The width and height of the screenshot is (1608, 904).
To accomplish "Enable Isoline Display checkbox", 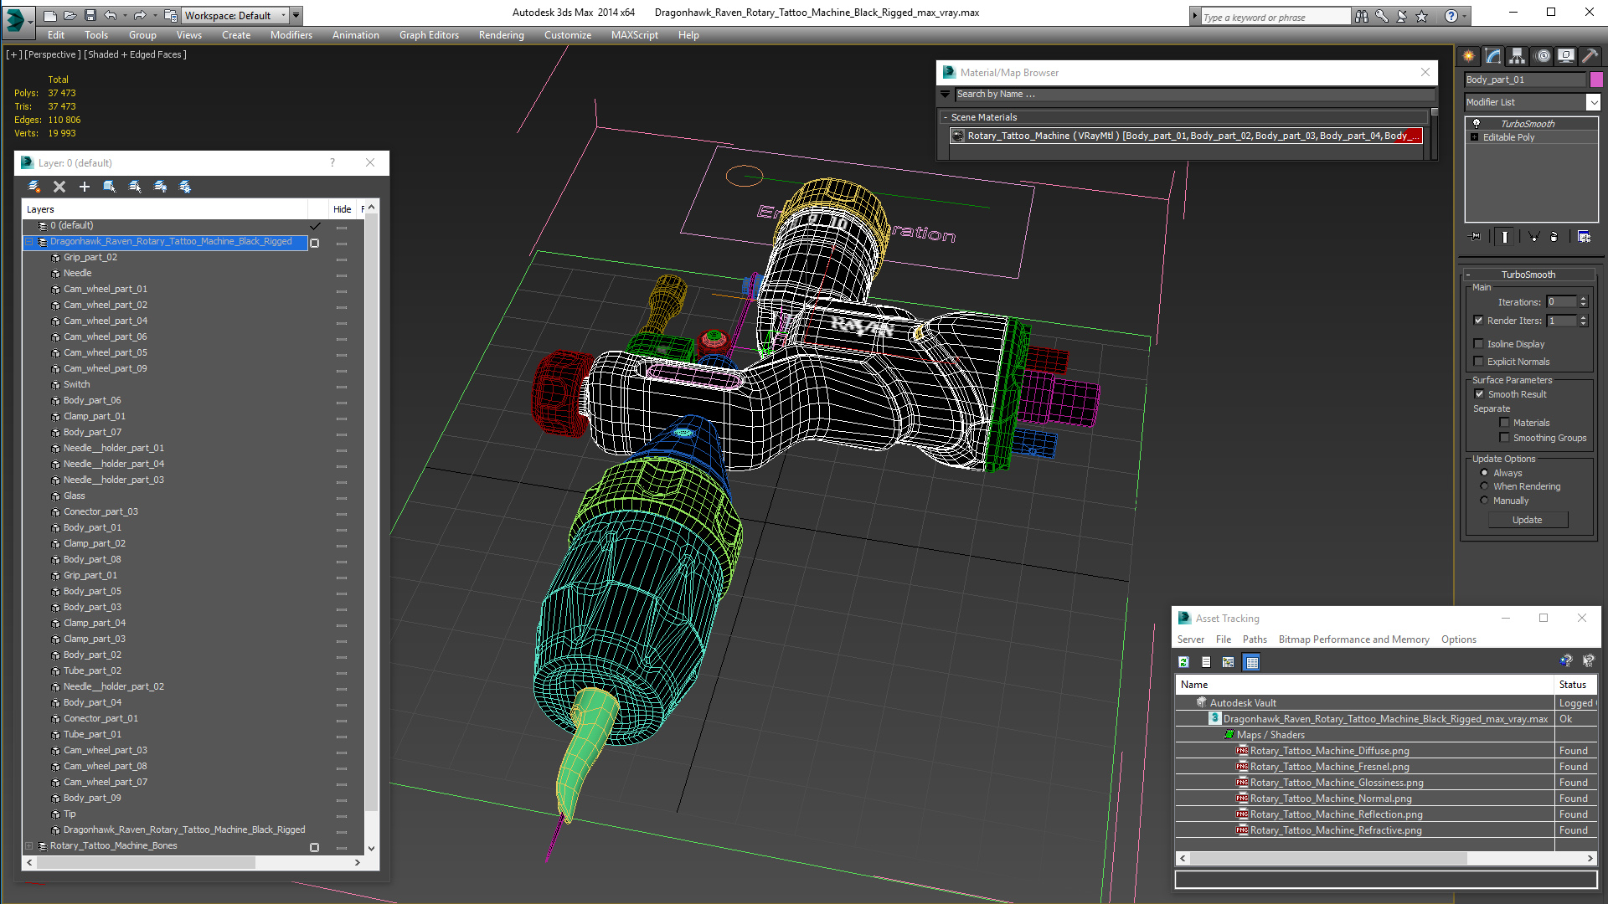I will point(1479,344).
